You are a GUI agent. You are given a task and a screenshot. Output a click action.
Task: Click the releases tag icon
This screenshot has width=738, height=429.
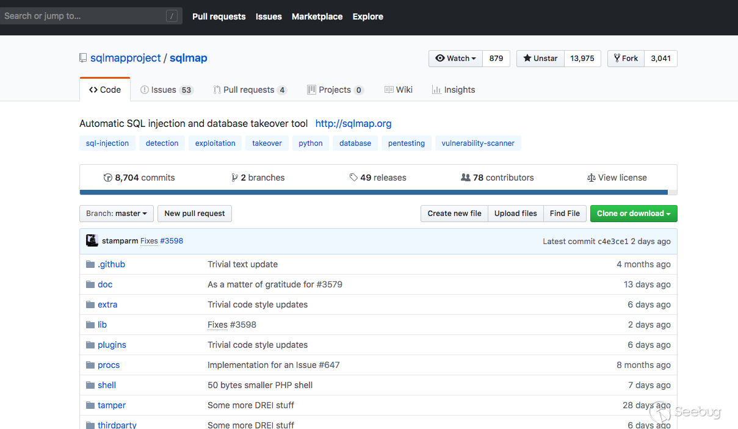(x=353, y=178)
